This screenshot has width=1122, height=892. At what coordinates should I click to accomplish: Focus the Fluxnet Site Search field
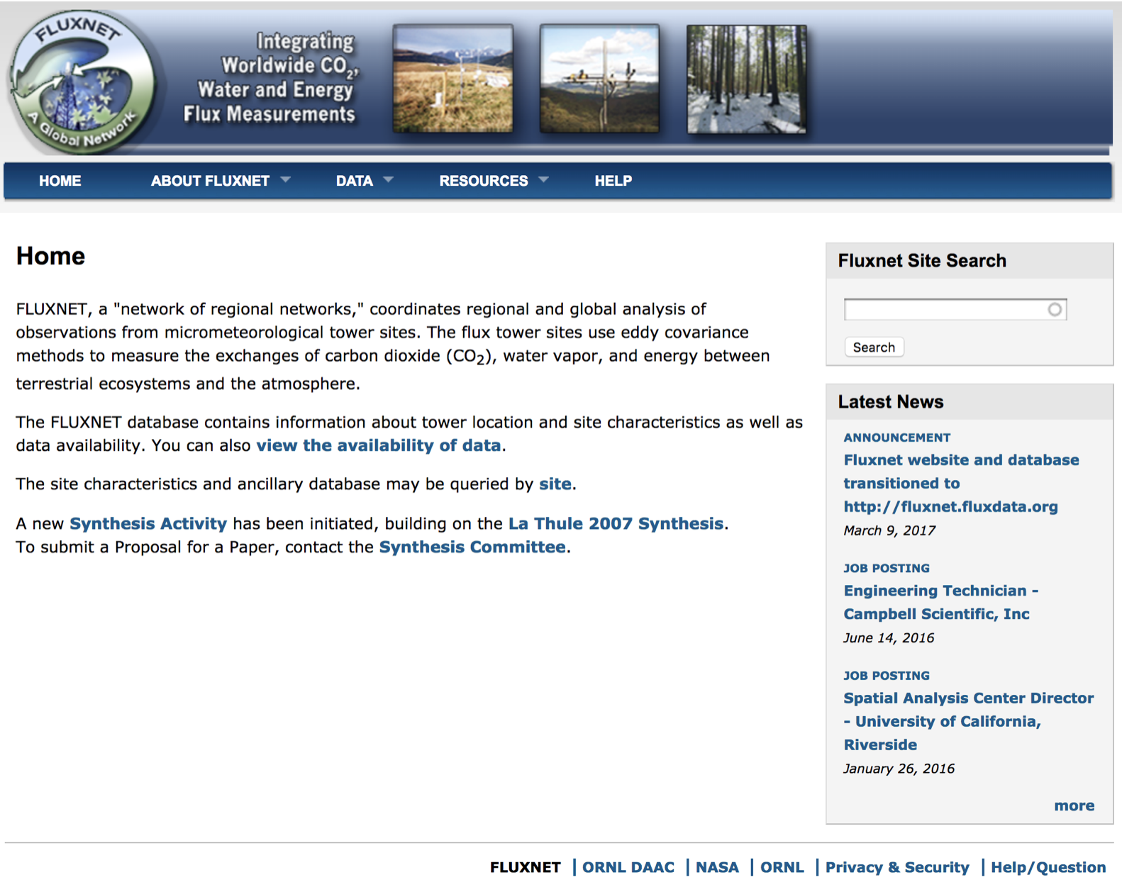point(955,309)
